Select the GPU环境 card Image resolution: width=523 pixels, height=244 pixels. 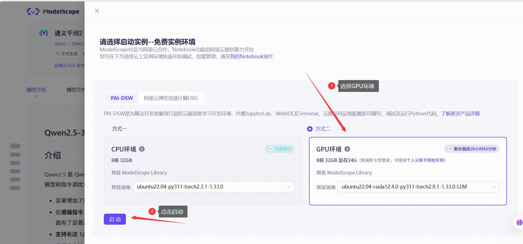coord(408,171)
